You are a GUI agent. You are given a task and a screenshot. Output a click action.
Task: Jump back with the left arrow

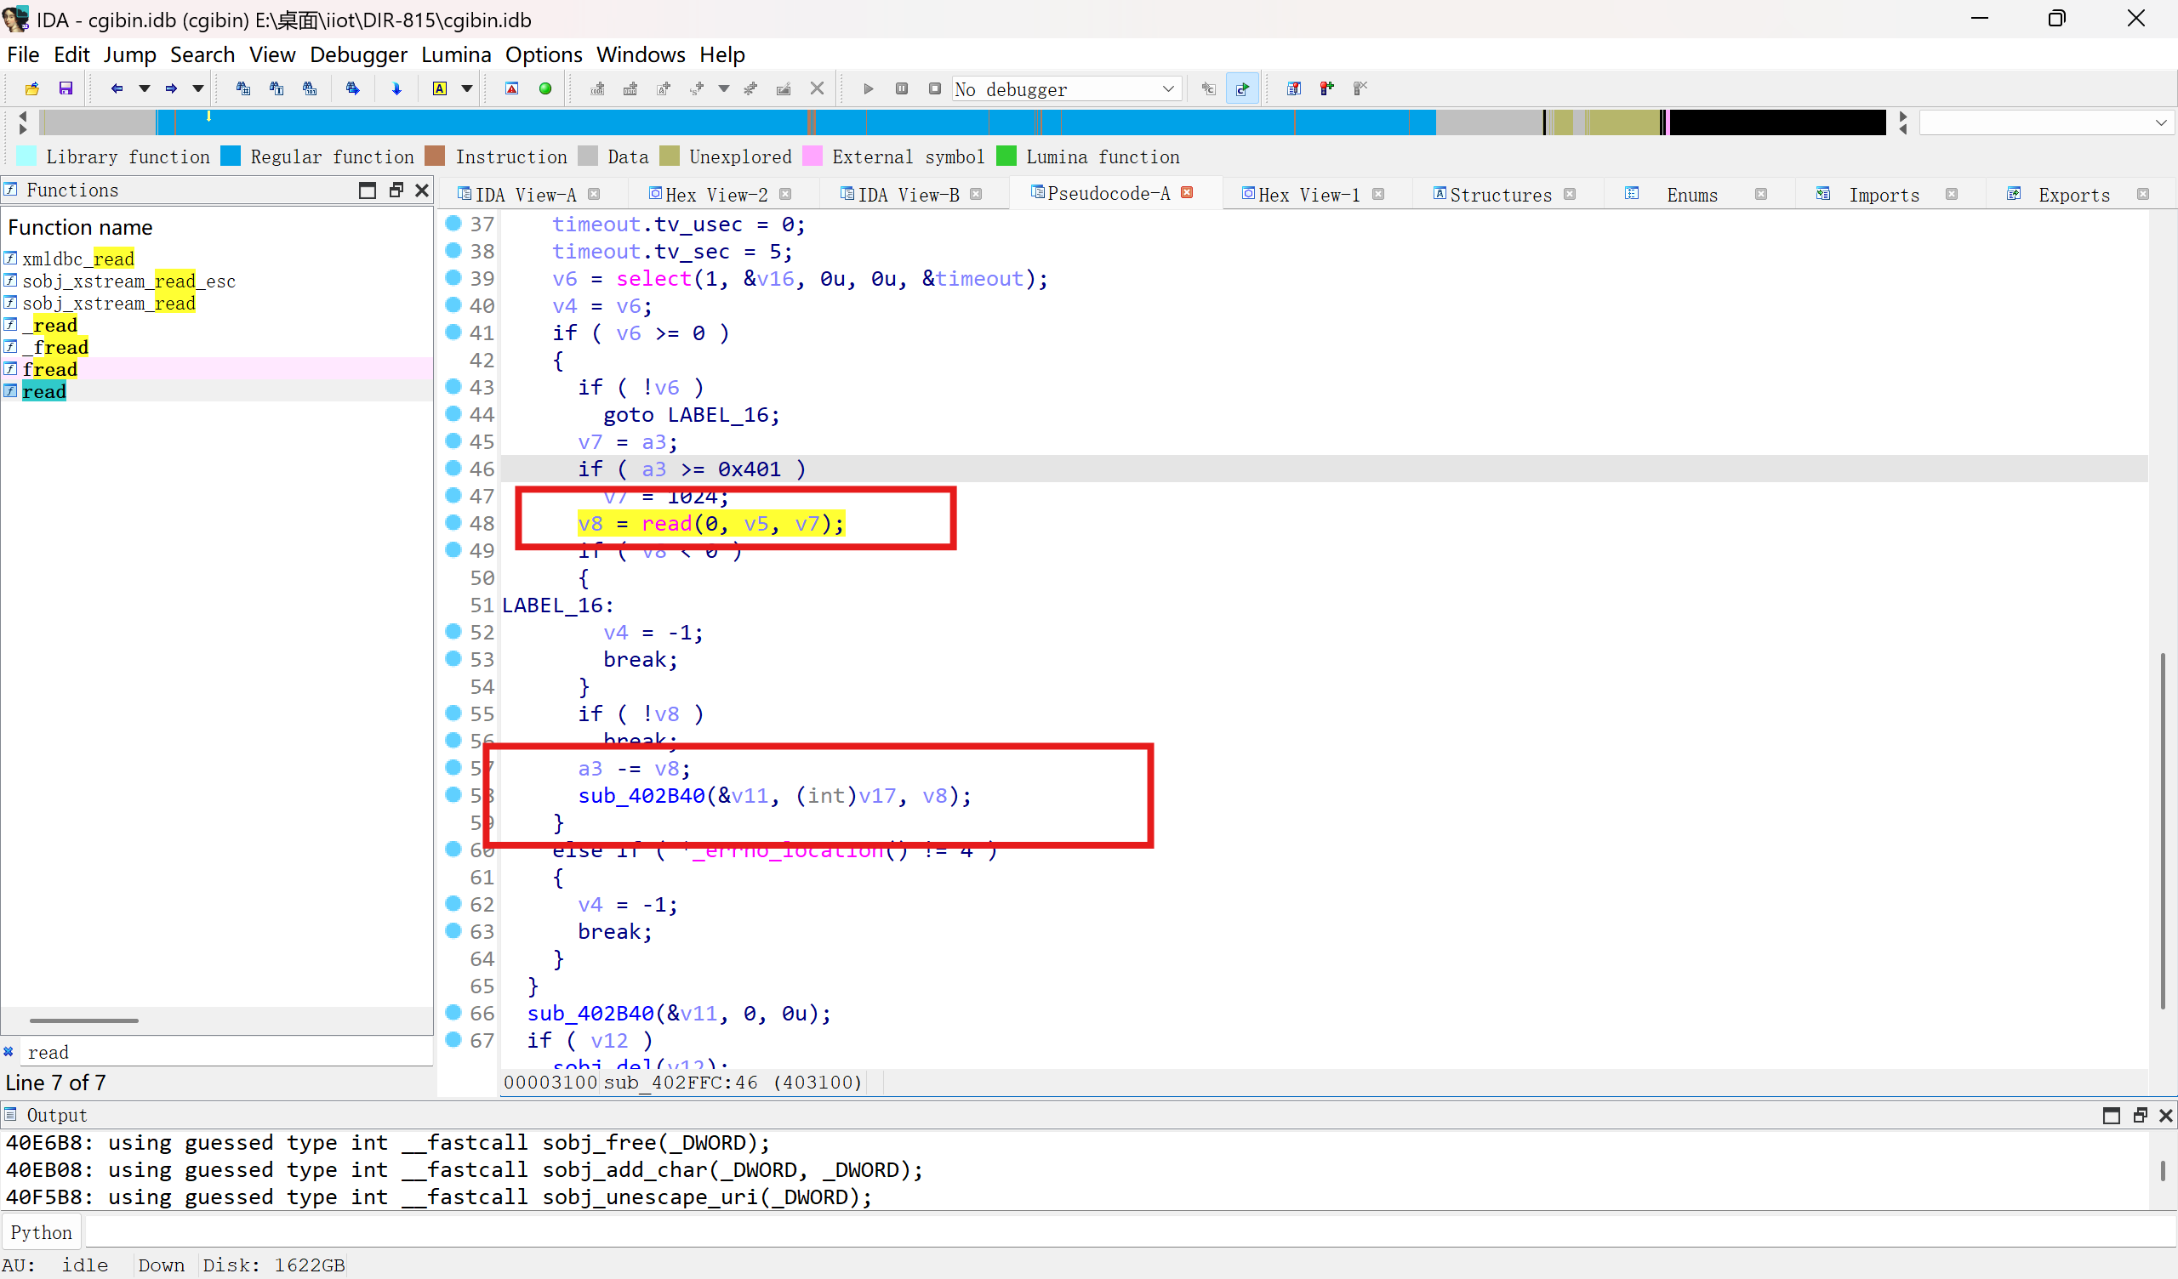click(x=117, y=88)
